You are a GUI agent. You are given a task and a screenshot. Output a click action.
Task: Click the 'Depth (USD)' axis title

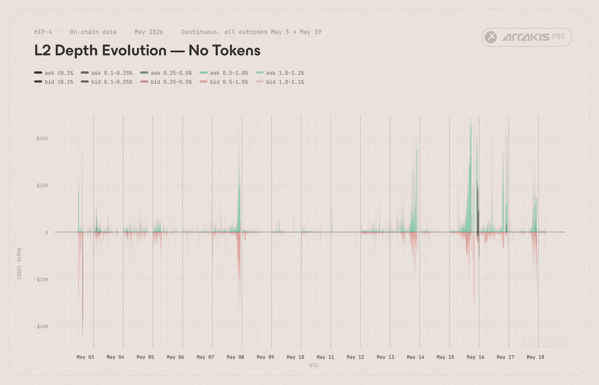pos(19,264)
